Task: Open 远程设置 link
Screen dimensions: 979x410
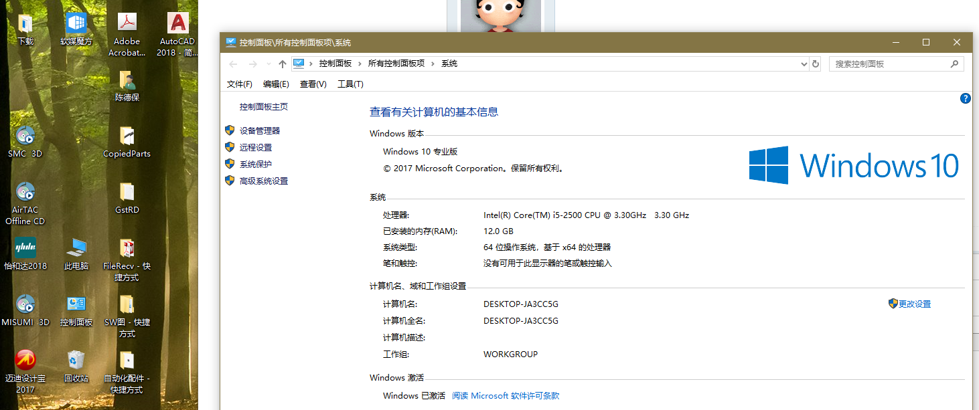Action: 256,148
